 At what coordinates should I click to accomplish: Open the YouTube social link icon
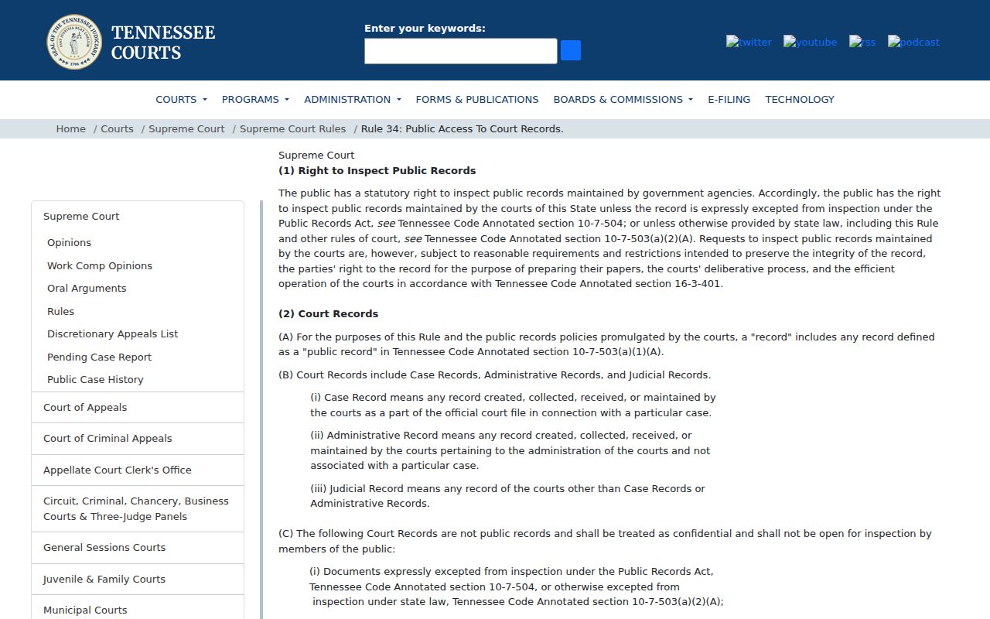810,42
